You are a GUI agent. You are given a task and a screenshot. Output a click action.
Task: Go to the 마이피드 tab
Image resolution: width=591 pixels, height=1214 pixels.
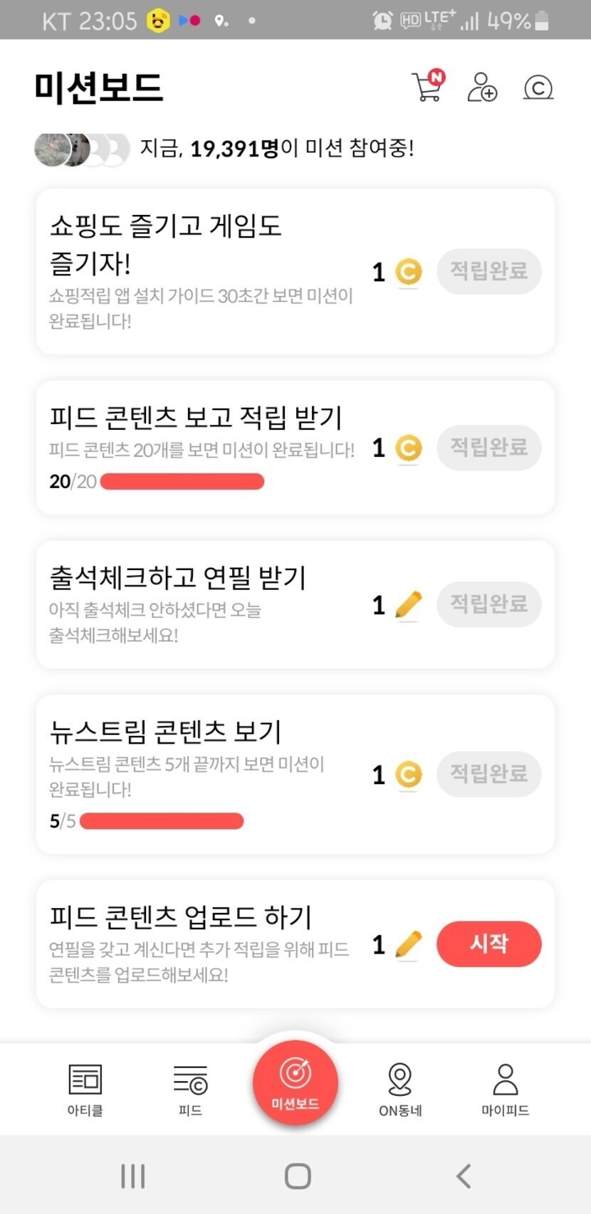click(505, 1089)
